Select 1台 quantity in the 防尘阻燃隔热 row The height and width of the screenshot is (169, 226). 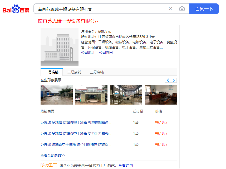pyautogui.click(x=136, y=144)
